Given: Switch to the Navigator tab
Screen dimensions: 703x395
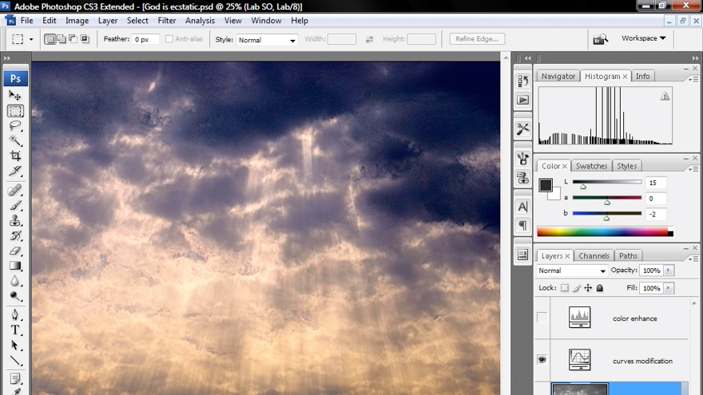Looking at the screenshot, I should coord(558,76).
